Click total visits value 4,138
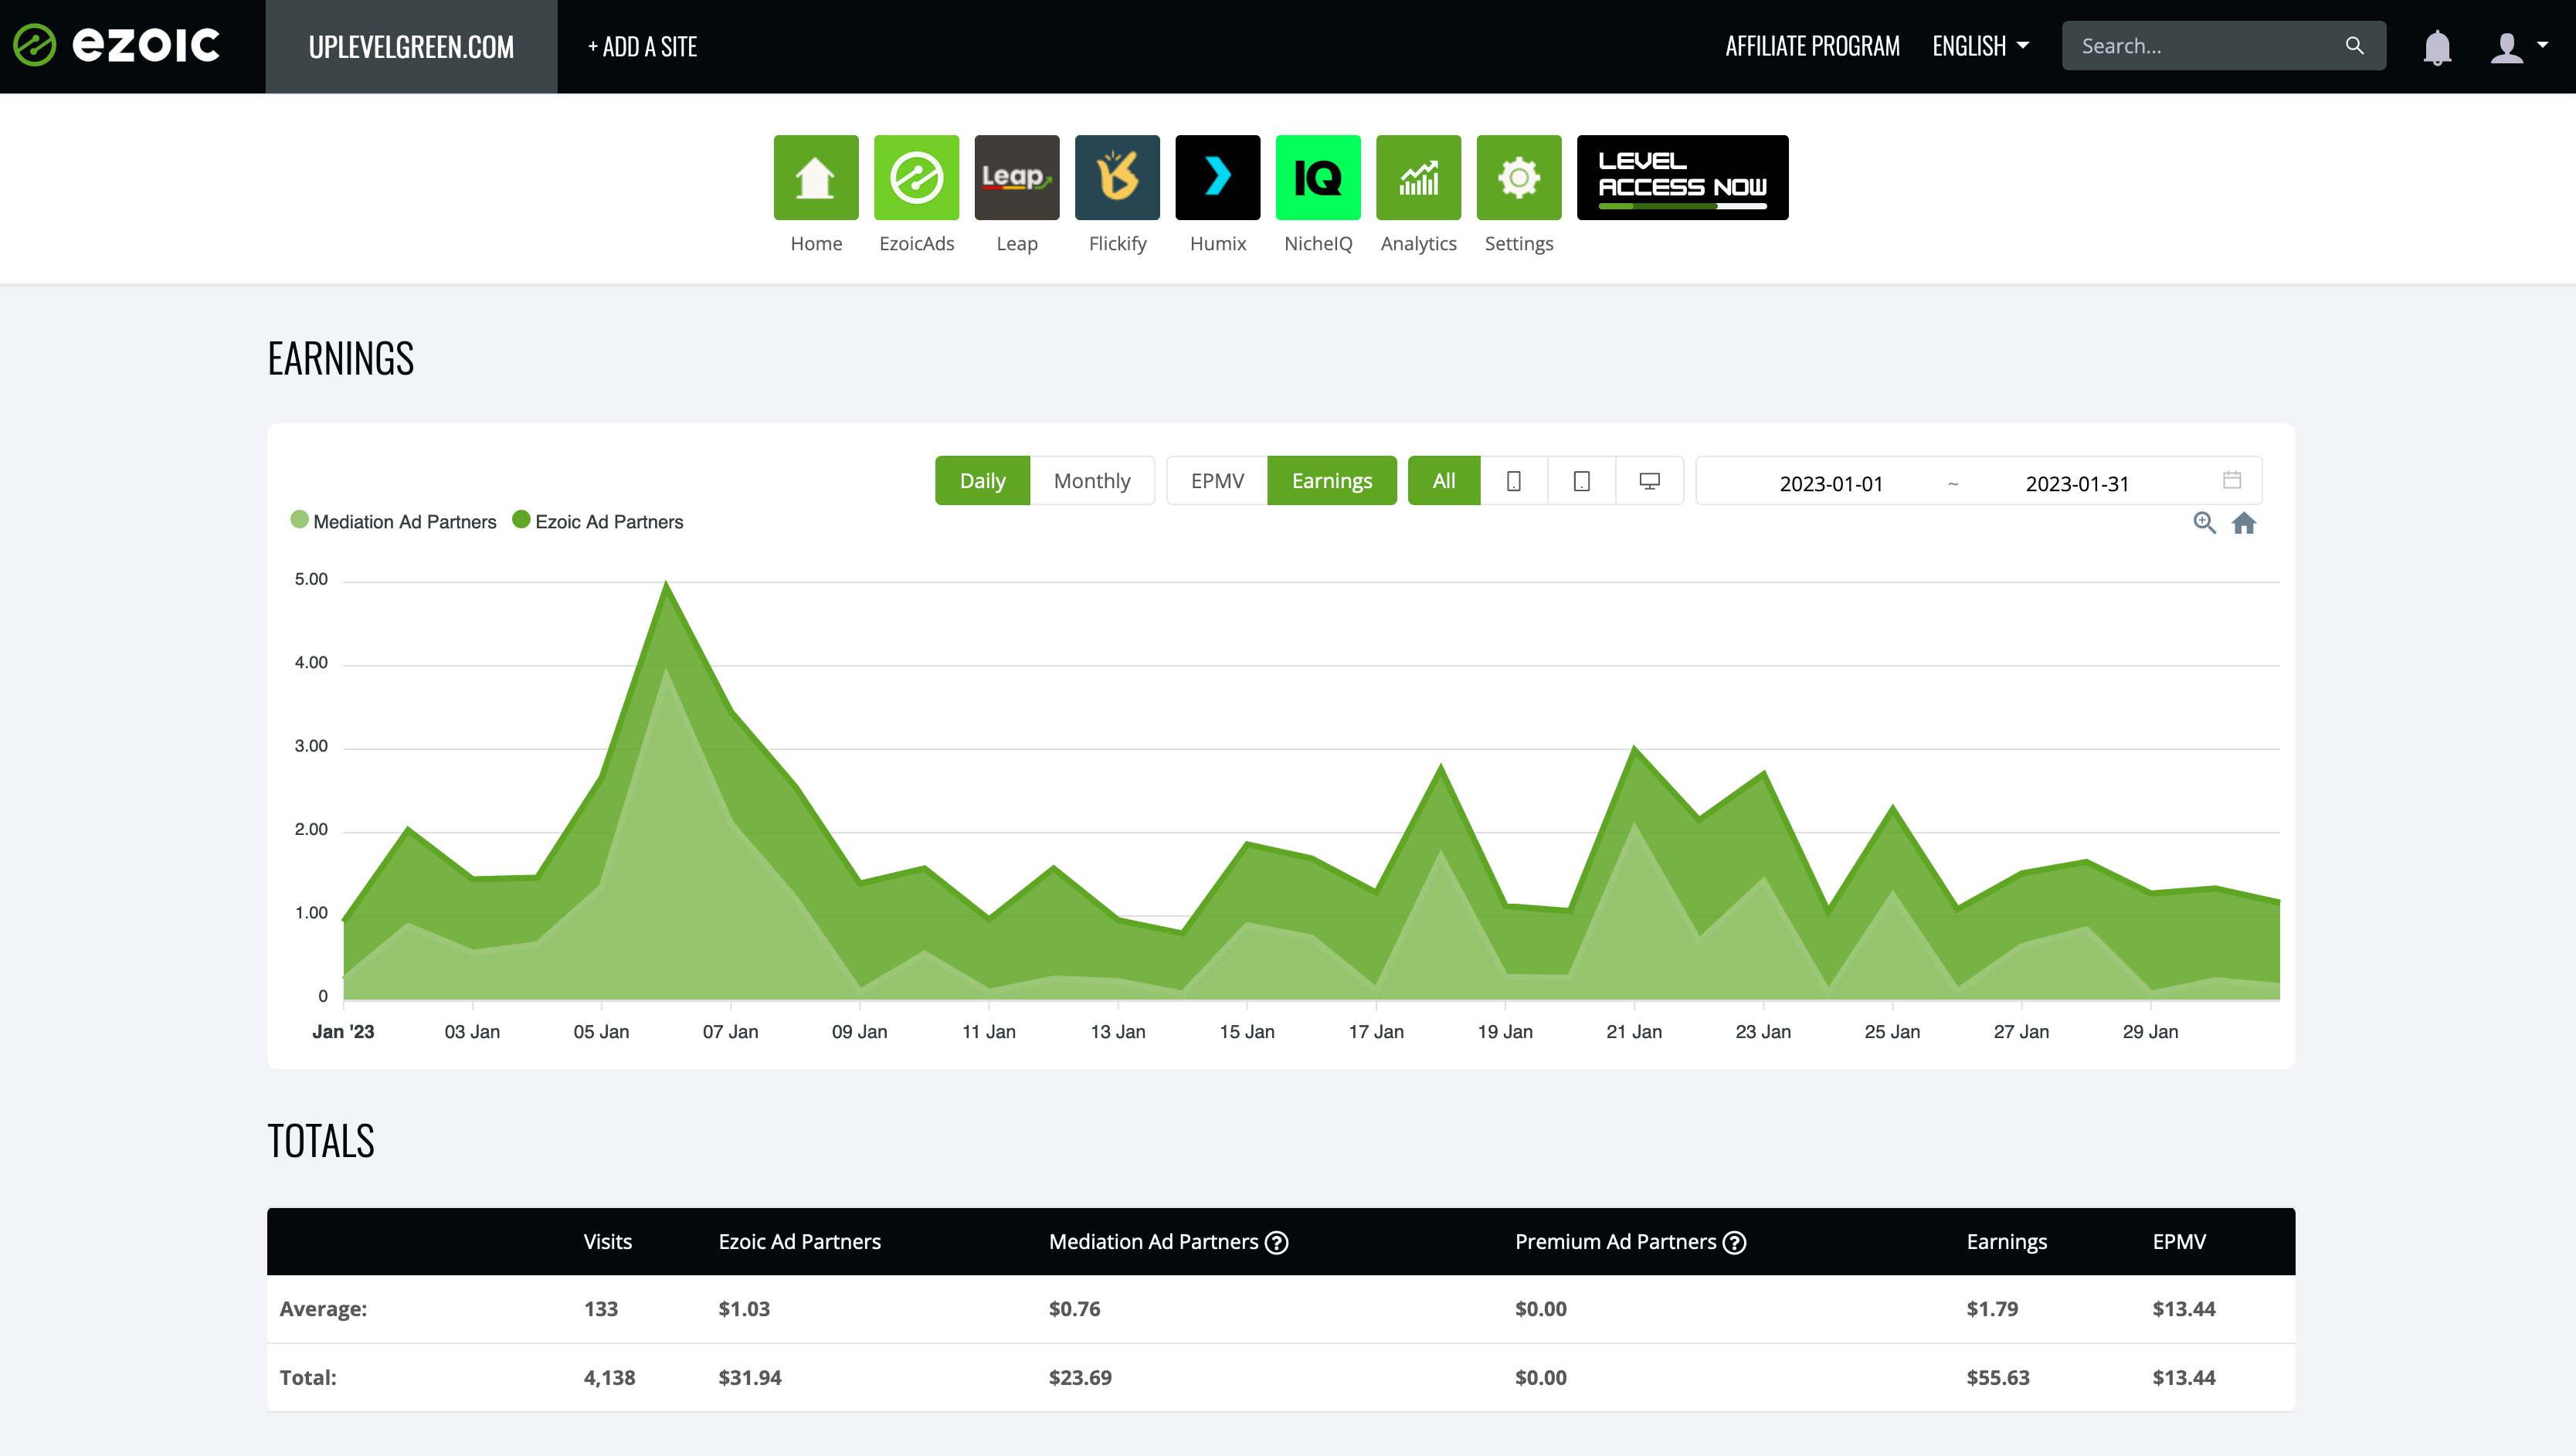This screenshot has height=1456, width=2576. pos(609,1378)
